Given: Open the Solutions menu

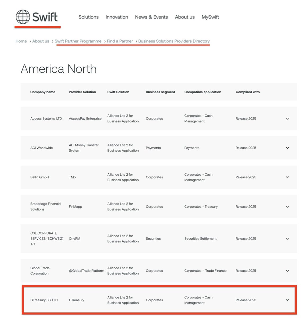Looking at the screenshot, I should 88,17.
